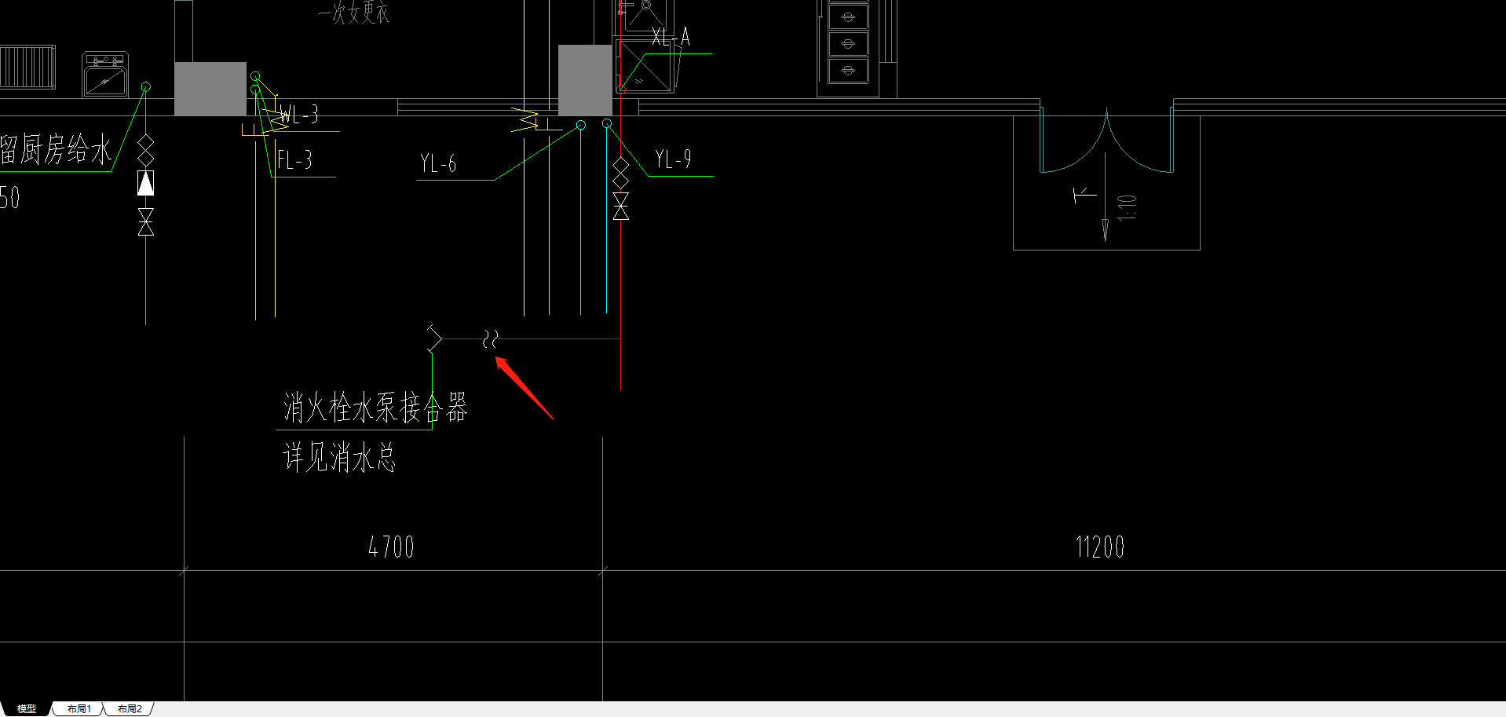Select the gray column under XL-A
The width and height of the screenshot is (1506, 717).
pos(585,80)
